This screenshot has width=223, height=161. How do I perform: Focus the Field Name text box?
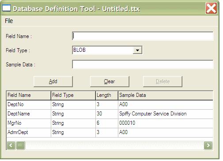coord(143,36)
